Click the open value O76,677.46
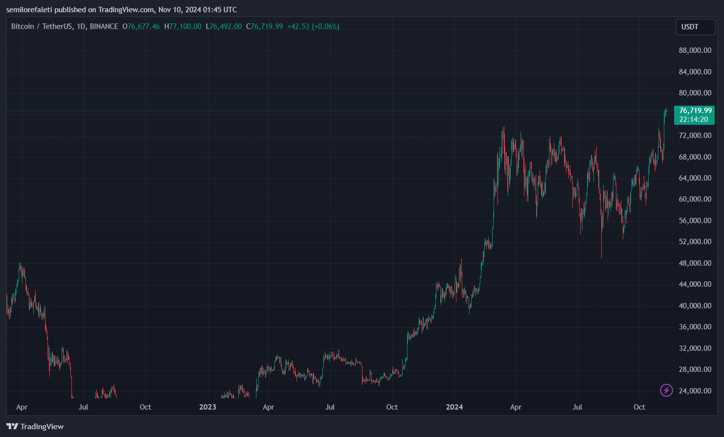Screen dimensions: 724x437 click(141, 26)
